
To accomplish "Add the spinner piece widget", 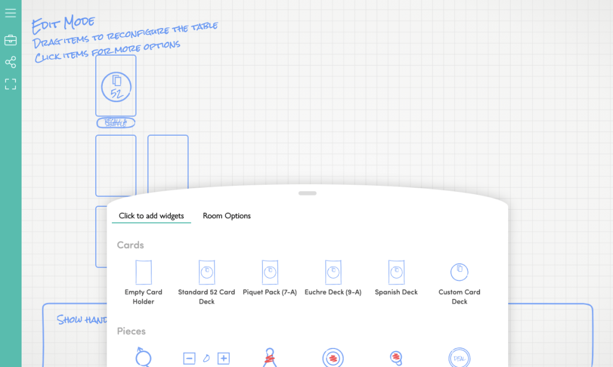I will point(143,357).
